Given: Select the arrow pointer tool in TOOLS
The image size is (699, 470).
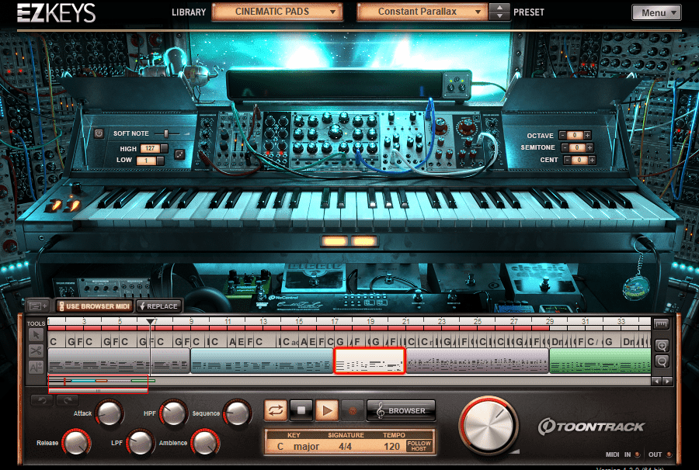Looking at the screenshot, I should tap(36, 334).
